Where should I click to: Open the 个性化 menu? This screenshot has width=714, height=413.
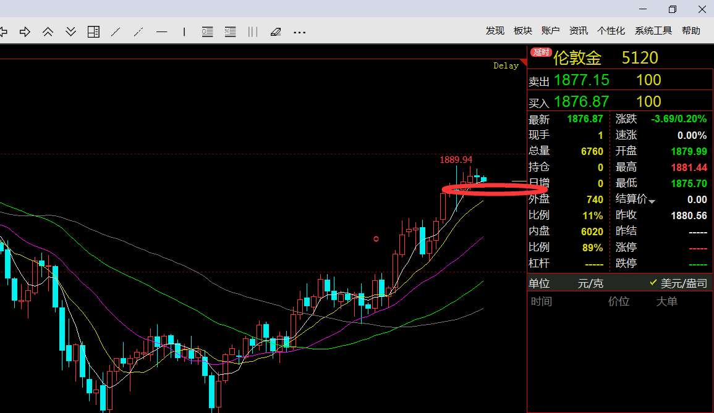[611, 31]
